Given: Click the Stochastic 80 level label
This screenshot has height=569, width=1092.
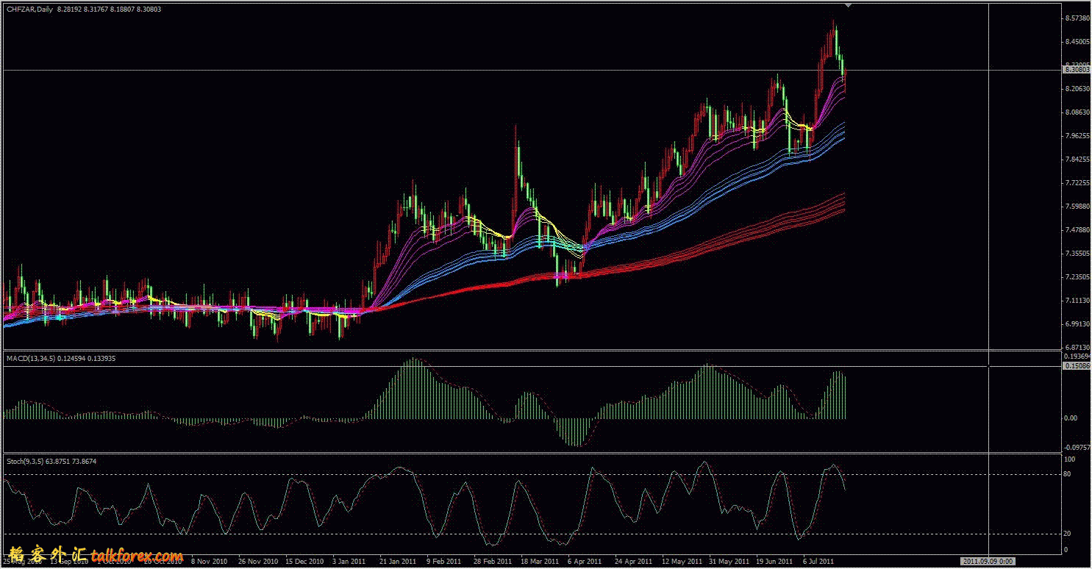Looking at the screenshot, I should [x=1068, y=475].
